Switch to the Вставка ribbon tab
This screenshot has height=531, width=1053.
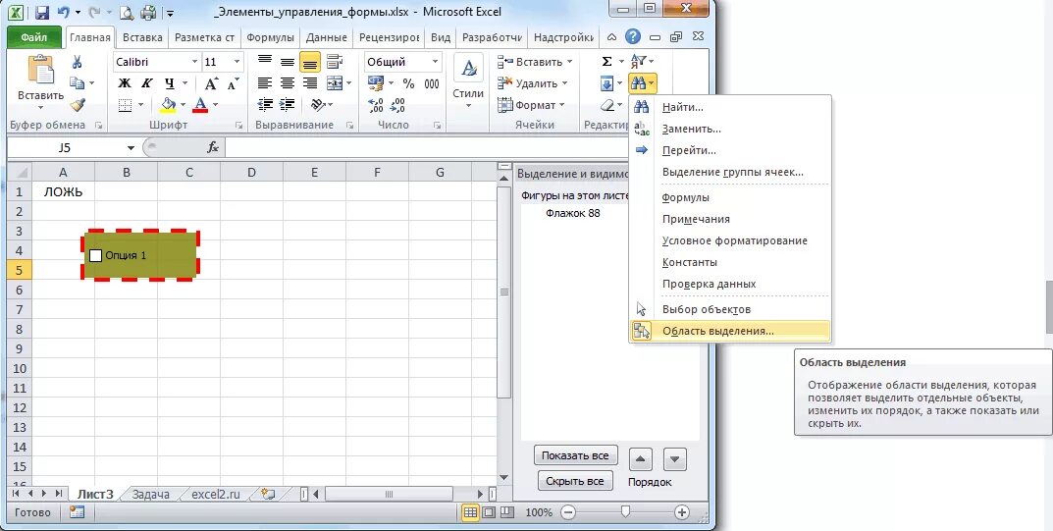tap(142, 37)
